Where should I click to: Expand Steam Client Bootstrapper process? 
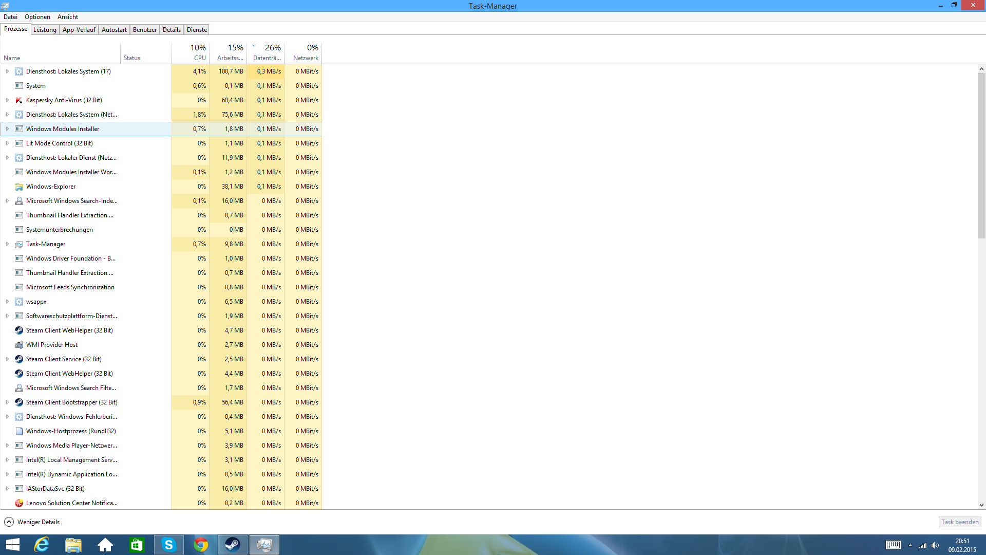pos(7,402)
